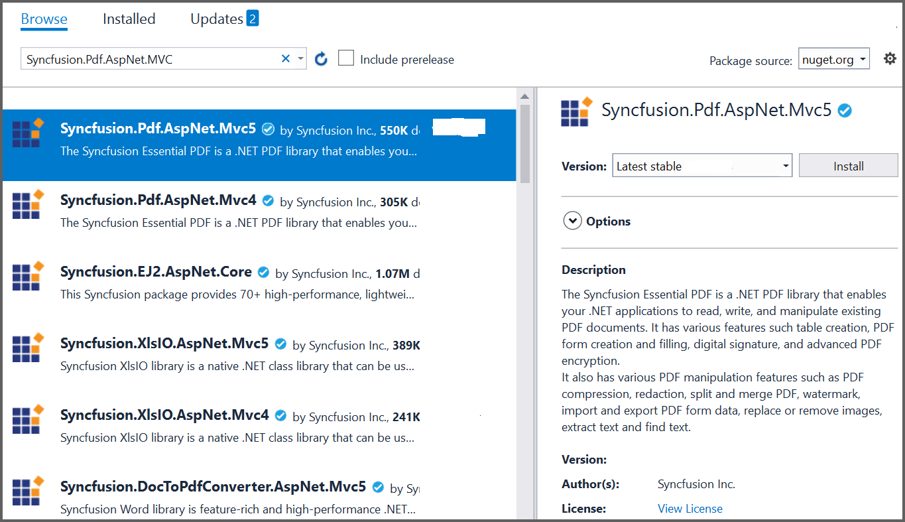Select the Syncfusion.DocToPdfConverter.AspNet.Mvc5 package

point(259,494)
